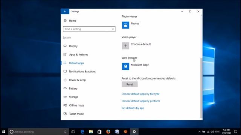Click the network tray icon
This screenshot has width=241, height=135.
[208, 132]
